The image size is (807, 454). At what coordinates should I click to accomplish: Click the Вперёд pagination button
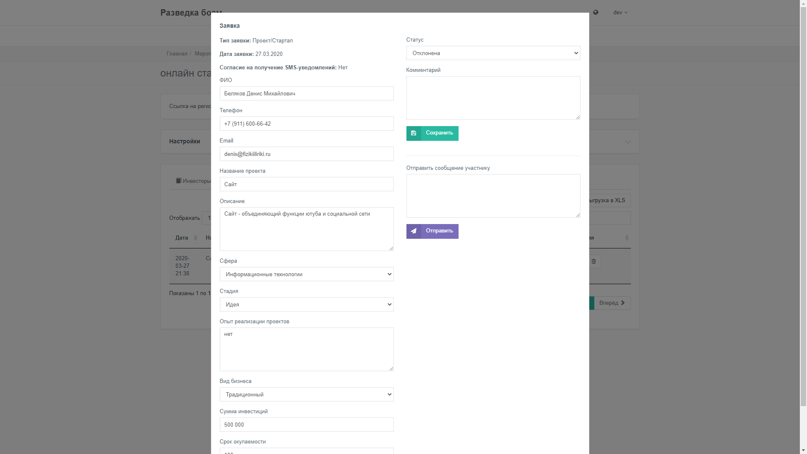(x=612, y=303)
